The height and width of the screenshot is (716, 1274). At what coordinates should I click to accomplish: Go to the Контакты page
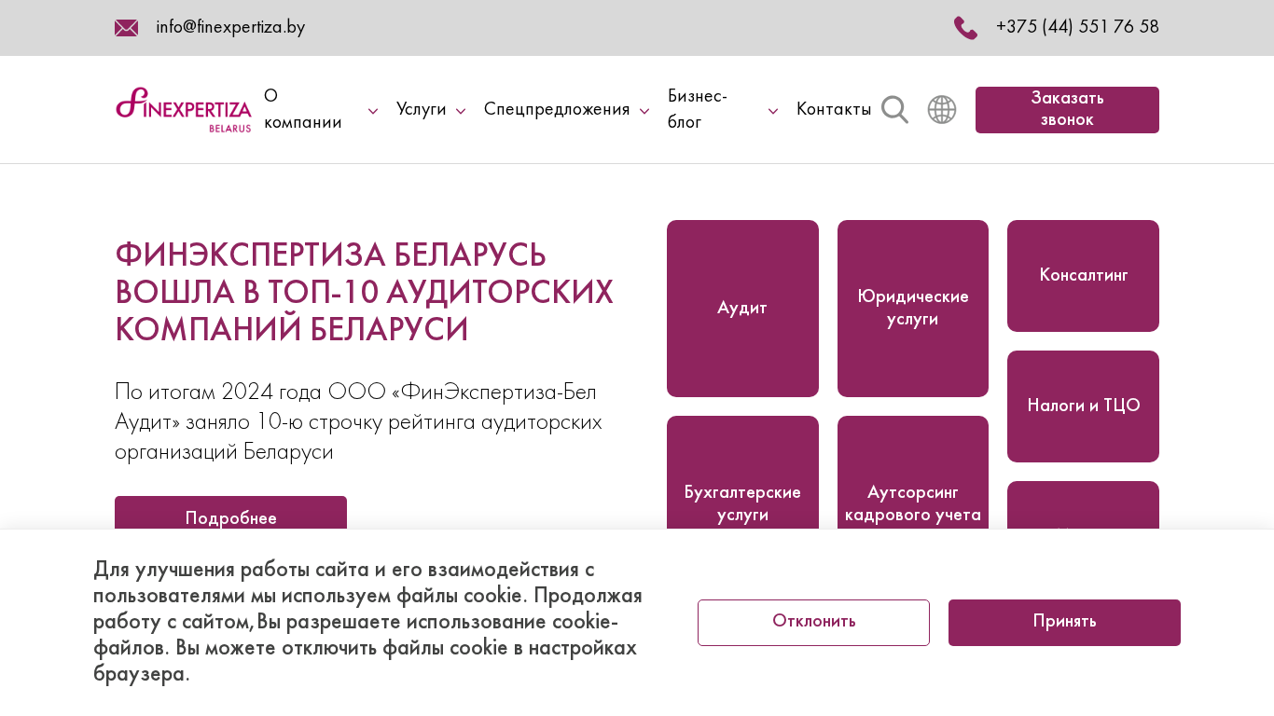(834, 110)
